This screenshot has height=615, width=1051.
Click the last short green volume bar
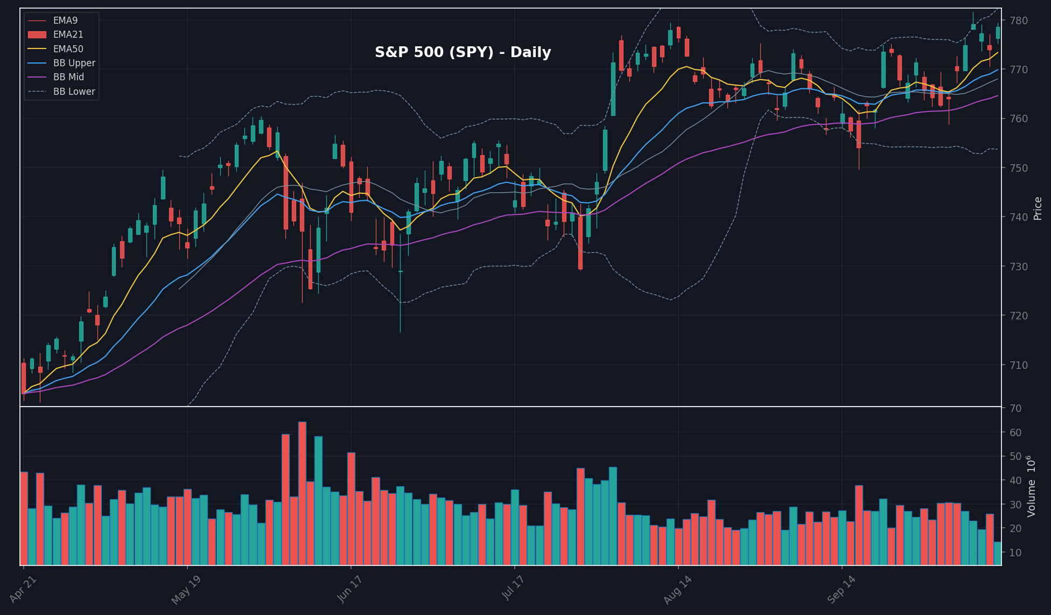coord(998,554)
